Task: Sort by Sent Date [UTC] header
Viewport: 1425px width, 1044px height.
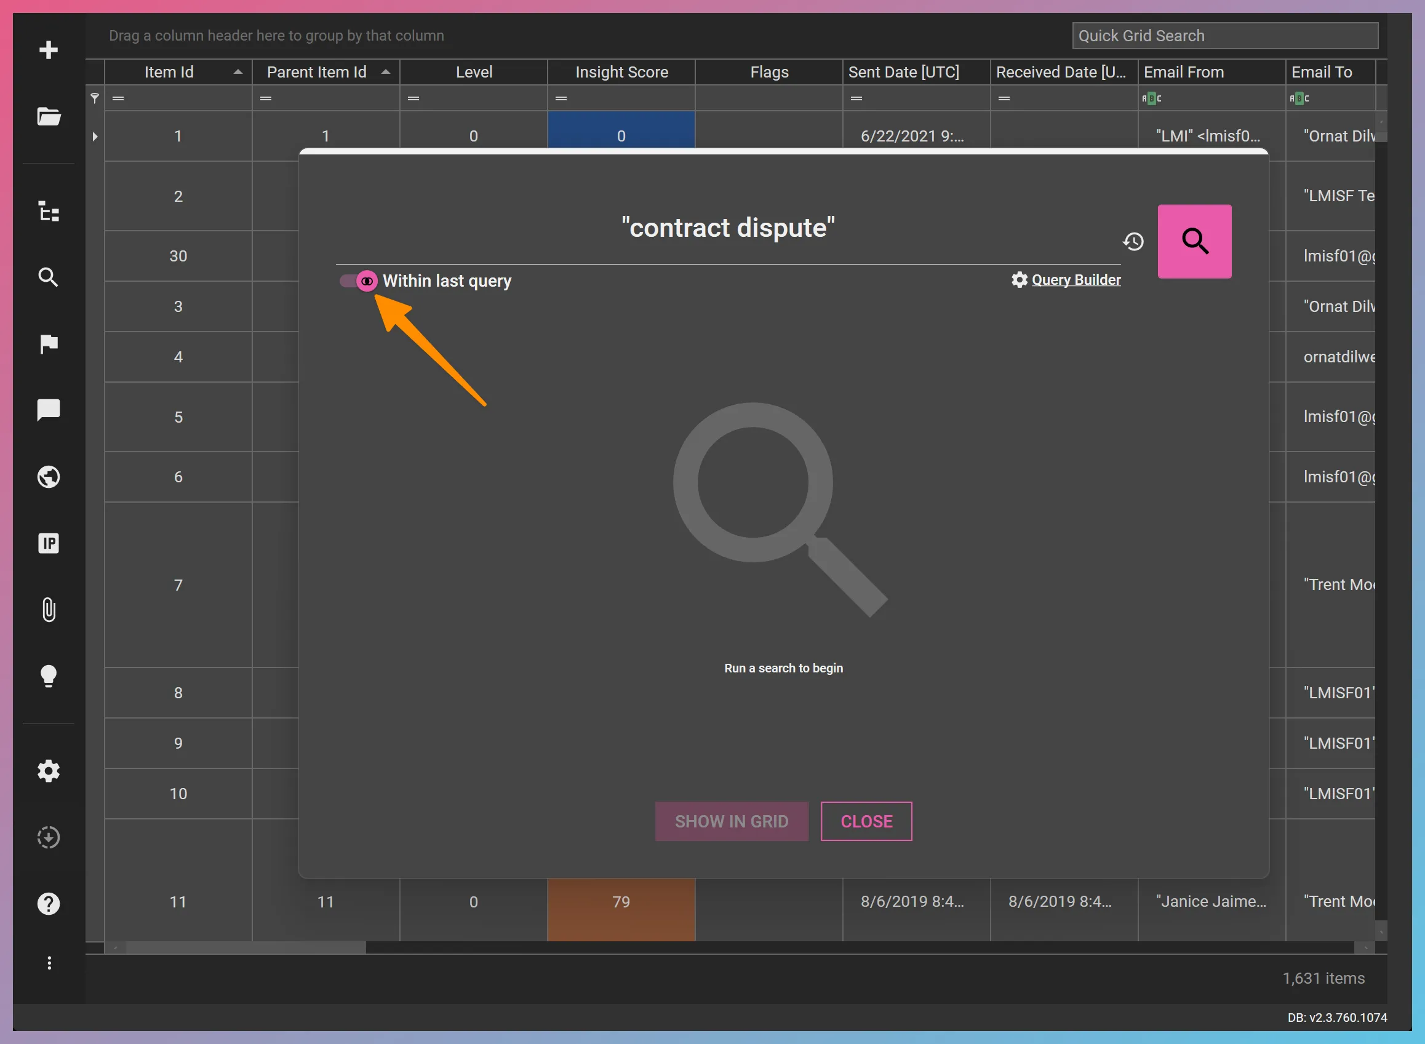Action: (x=904, y=72)
